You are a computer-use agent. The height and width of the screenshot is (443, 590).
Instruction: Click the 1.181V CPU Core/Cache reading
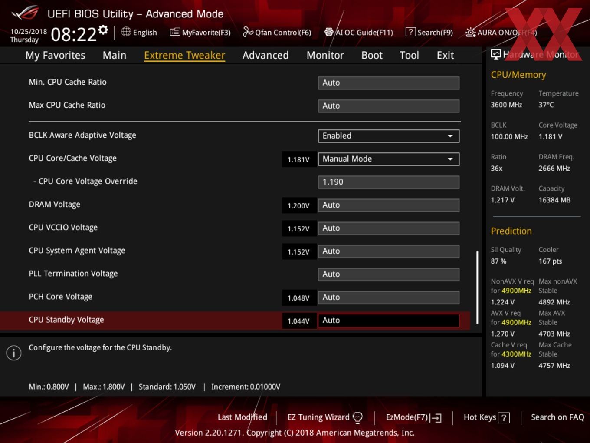coord(298,159)
